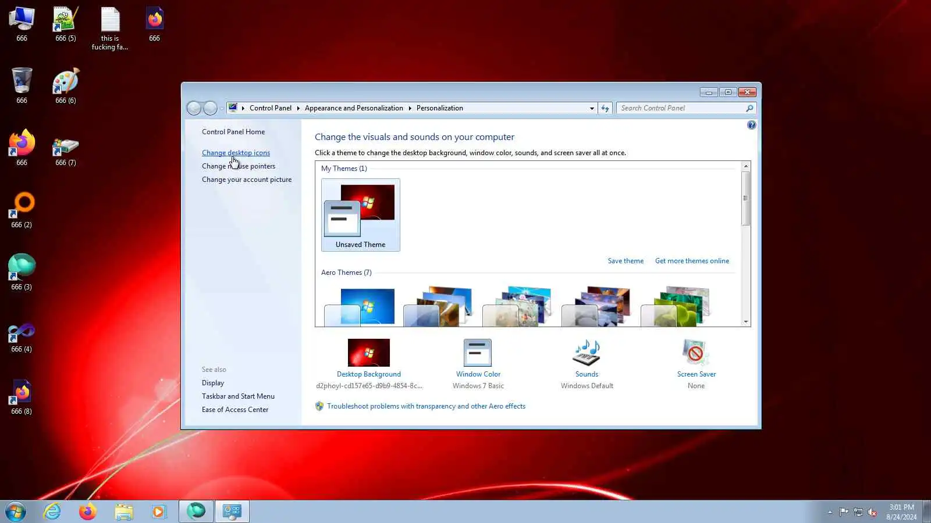Open the network icon in system tray

858,512
